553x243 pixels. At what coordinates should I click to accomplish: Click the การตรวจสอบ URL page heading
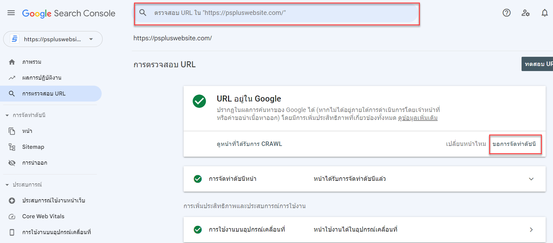(165, 64)
